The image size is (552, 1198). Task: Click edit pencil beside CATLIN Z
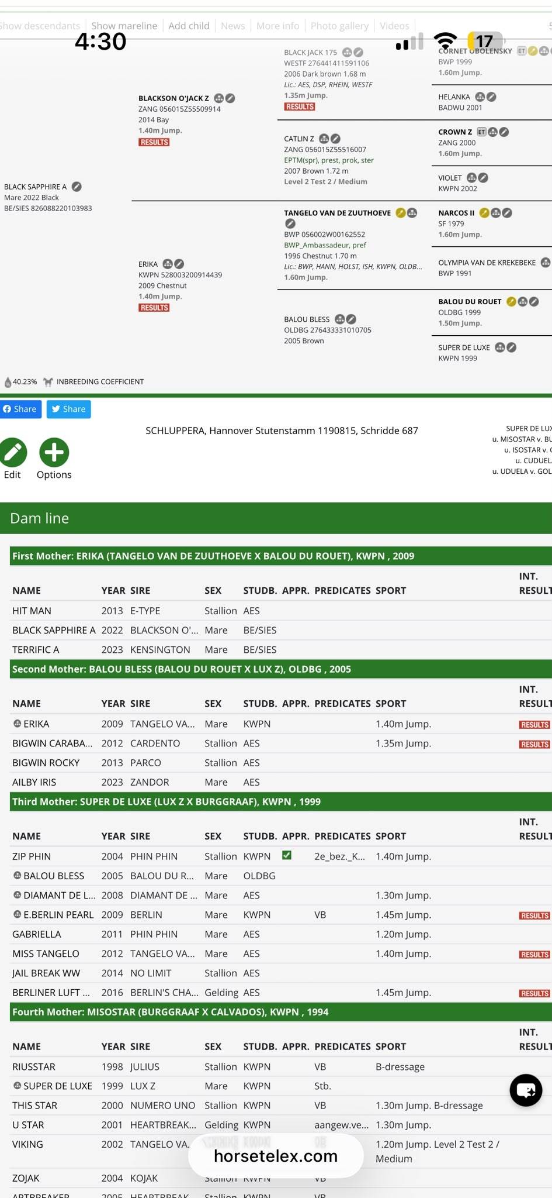335,139
